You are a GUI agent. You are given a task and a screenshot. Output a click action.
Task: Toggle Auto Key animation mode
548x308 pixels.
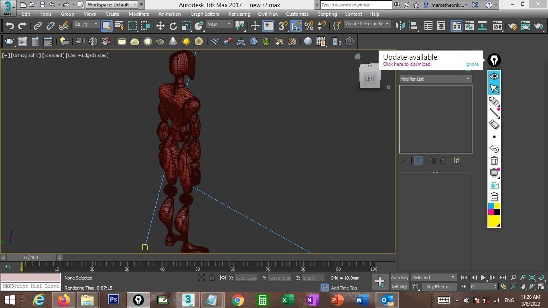(400, 278)
